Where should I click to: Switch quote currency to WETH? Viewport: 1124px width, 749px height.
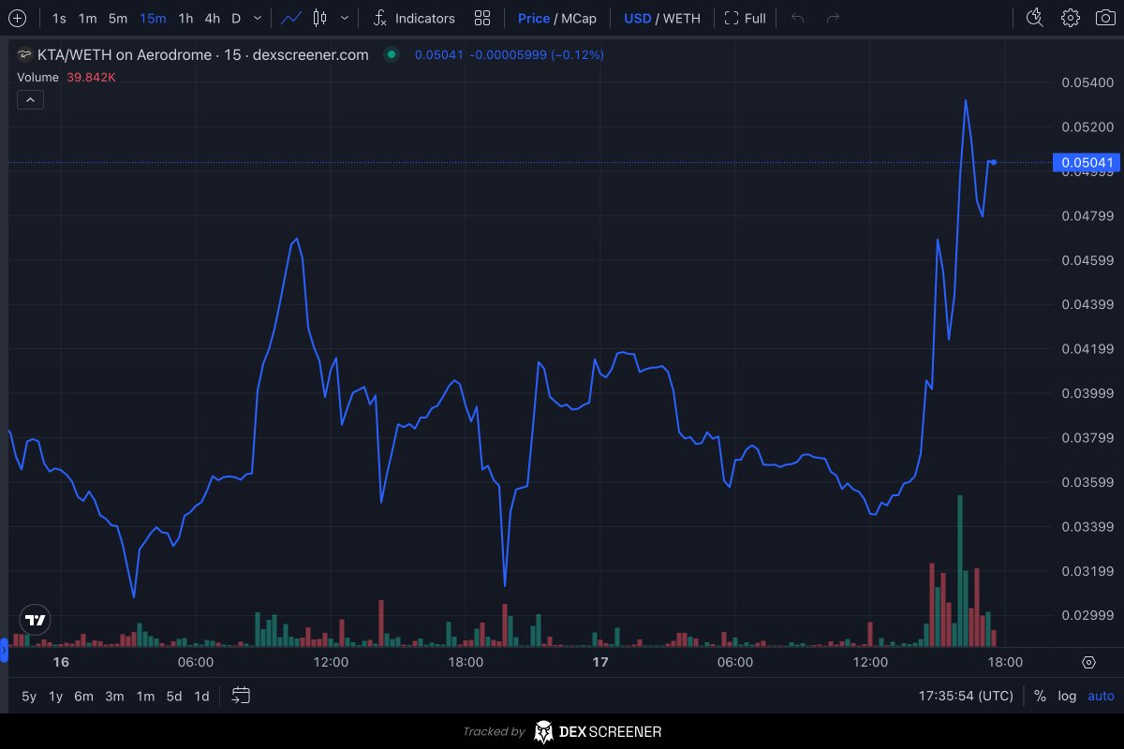[x=681, y=18]
